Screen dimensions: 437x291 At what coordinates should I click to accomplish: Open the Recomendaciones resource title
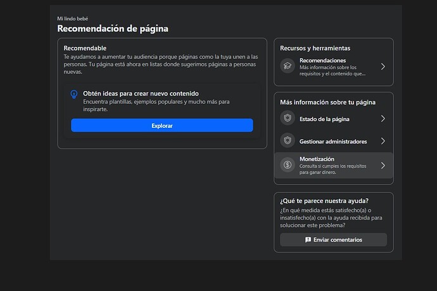(322, 61)
